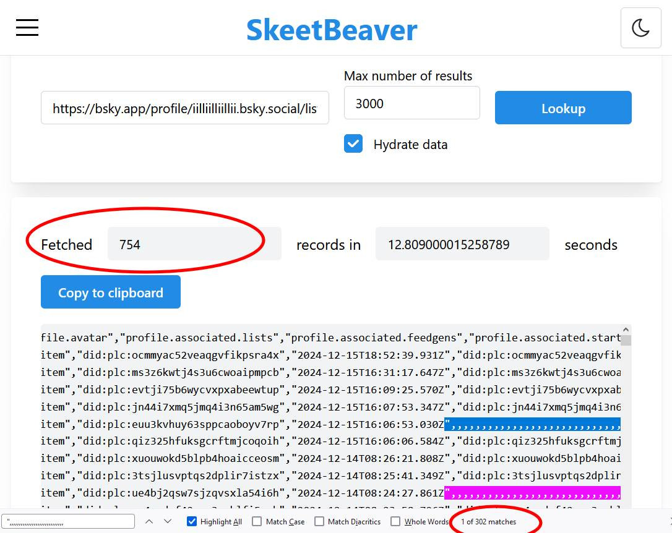
Task: Select the elapsed seconds value field
Action: 462,244
